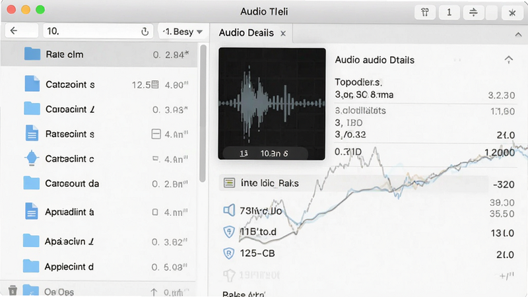
Task: Close the Audio Deails tab
Action: pyautogui.click(x=283, y=34)
